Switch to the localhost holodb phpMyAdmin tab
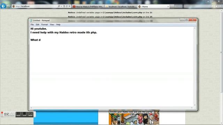223x125 pixels. (x=121, y=7)
